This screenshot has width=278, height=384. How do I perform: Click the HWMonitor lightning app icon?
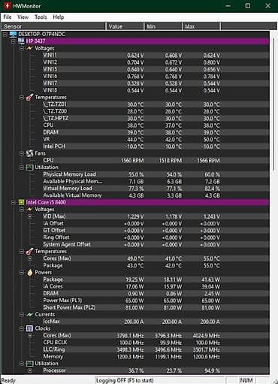8,5
